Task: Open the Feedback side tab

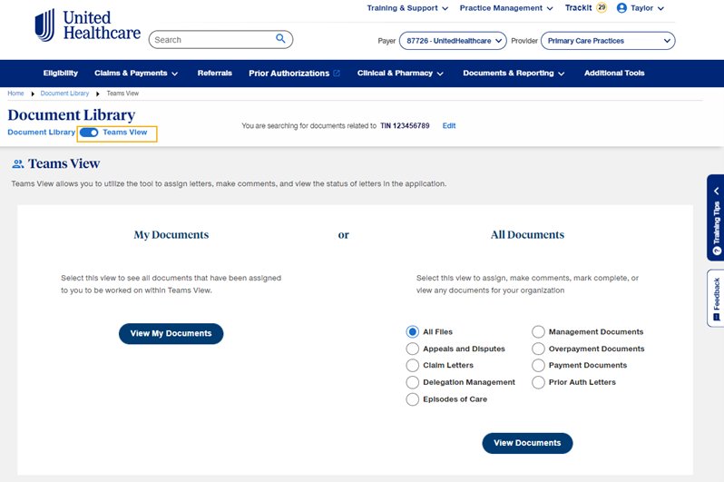Action: point(716,298)
